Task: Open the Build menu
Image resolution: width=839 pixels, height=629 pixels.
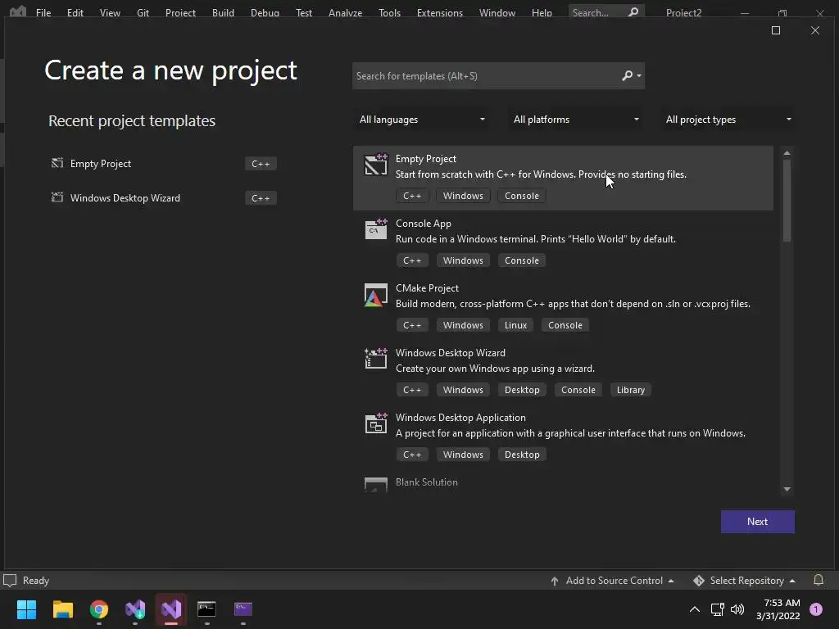Action: (x=223, y=12)
